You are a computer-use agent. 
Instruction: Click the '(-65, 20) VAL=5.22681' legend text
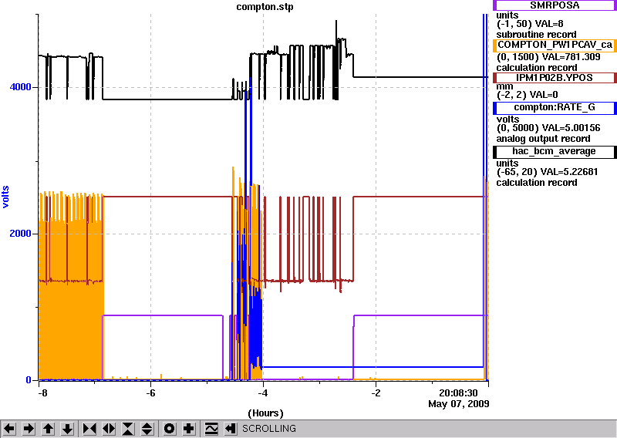pyautogui.click(x=547, y=172)
